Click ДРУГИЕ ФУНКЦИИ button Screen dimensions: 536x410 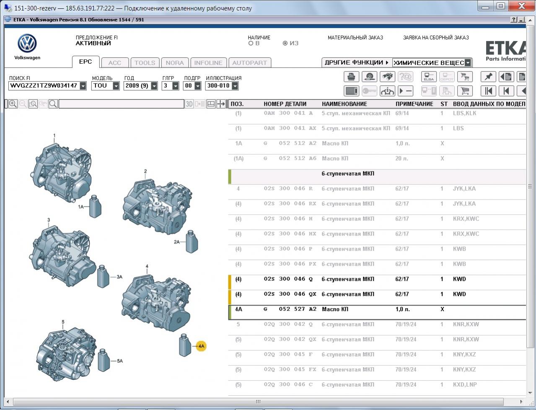point(356,62)
